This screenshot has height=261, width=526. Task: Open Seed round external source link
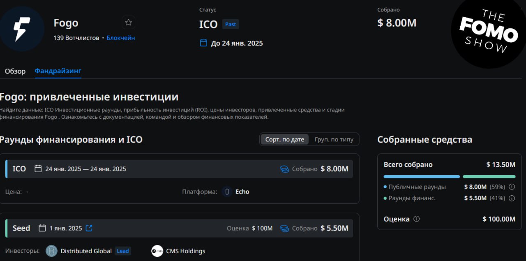click(x=89, y=228)
